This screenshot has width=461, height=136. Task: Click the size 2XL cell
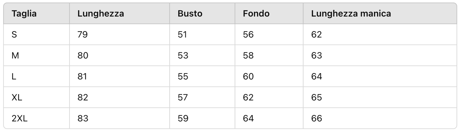20,119
